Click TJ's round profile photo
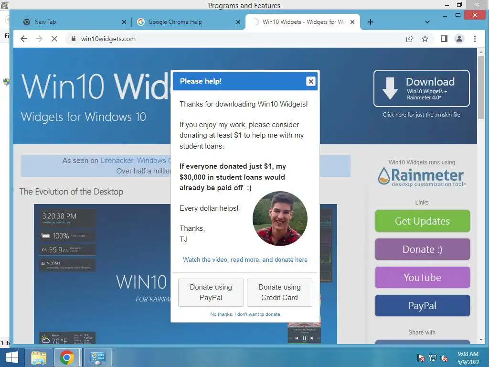The height and width of the screenshot is (367, 489). 280,218
